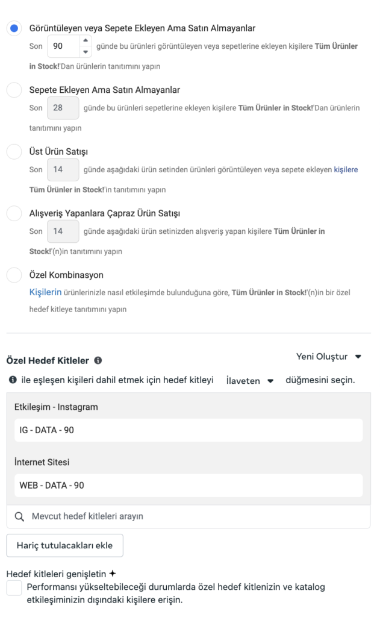
Task: Click the 'Kişilerin' link
Action: pos(45,292)
